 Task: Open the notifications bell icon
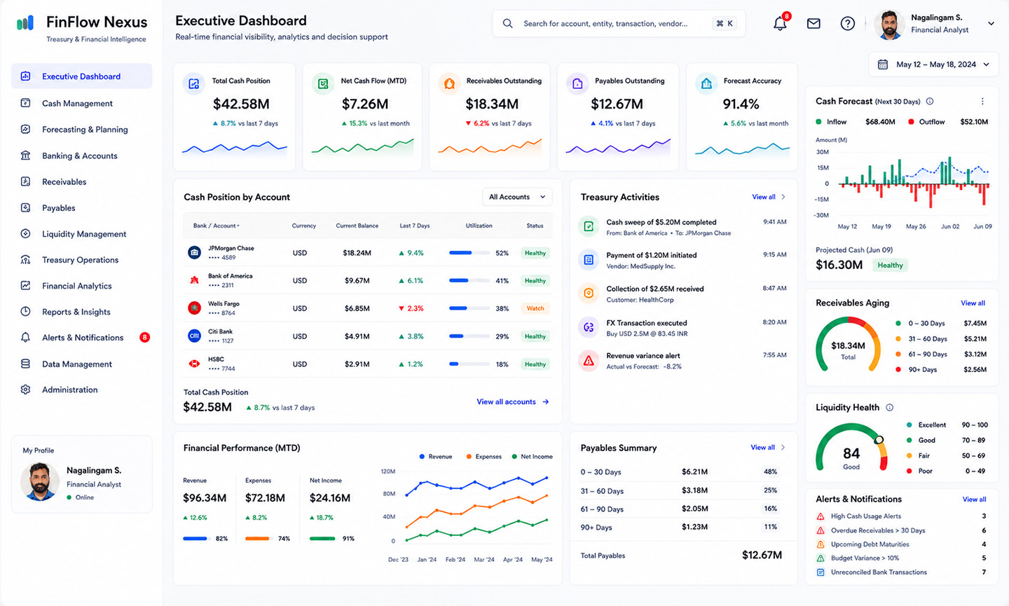click(780, 23)
